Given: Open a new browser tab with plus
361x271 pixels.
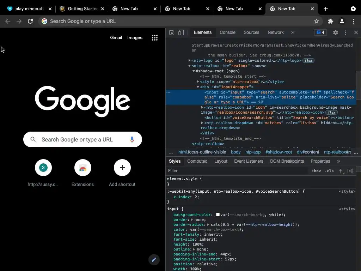Looking at the screenshot, I should click(325, 9).
